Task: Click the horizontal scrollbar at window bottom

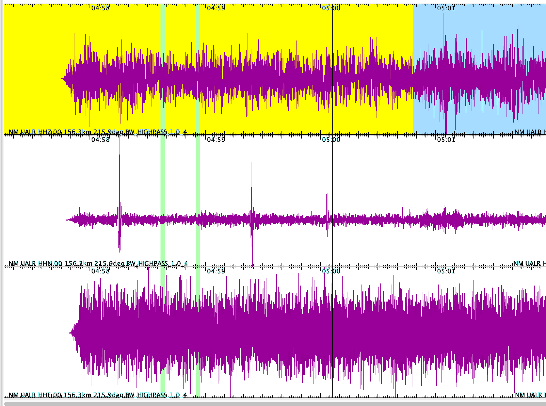Action: tap(274, 404)
